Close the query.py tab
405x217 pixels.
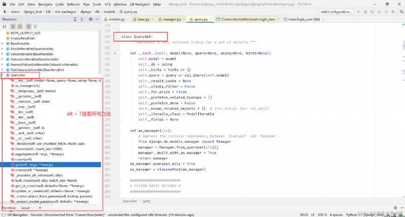(x=211, y=19)
